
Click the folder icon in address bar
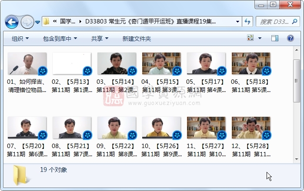(x=47, y=21)
